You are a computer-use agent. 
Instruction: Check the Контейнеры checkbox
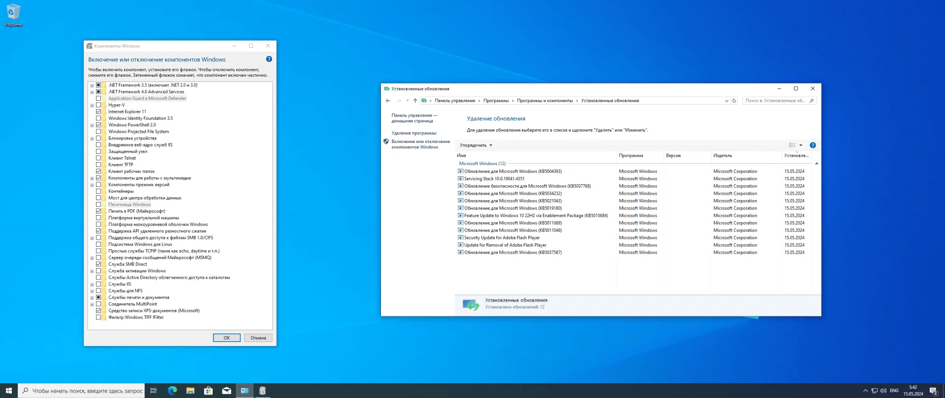pyautogui.click(x=98, y=191)
